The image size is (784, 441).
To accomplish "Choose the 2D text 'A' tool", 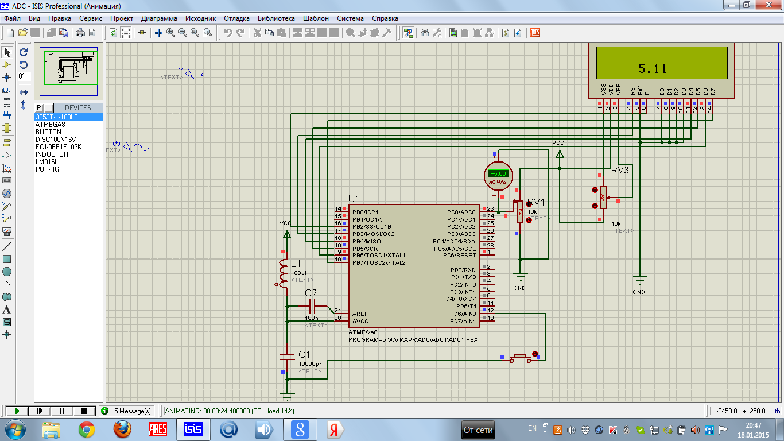I will point(7,310).
